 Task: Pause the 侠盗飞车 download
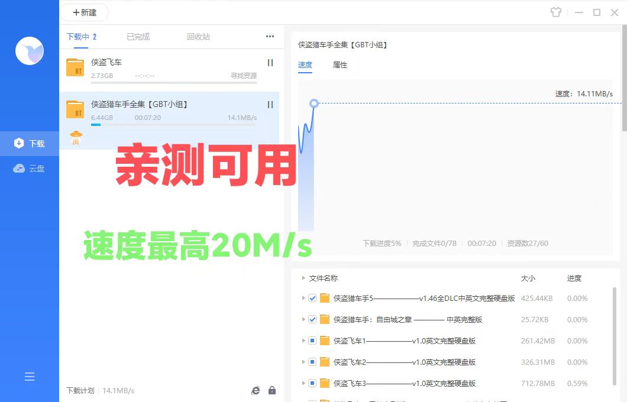coord(270,63)
